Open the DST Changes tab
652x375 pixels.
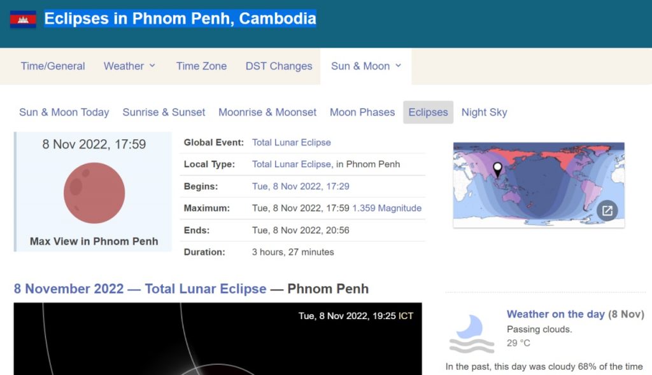pyautogui.click(x=279, y=66)
